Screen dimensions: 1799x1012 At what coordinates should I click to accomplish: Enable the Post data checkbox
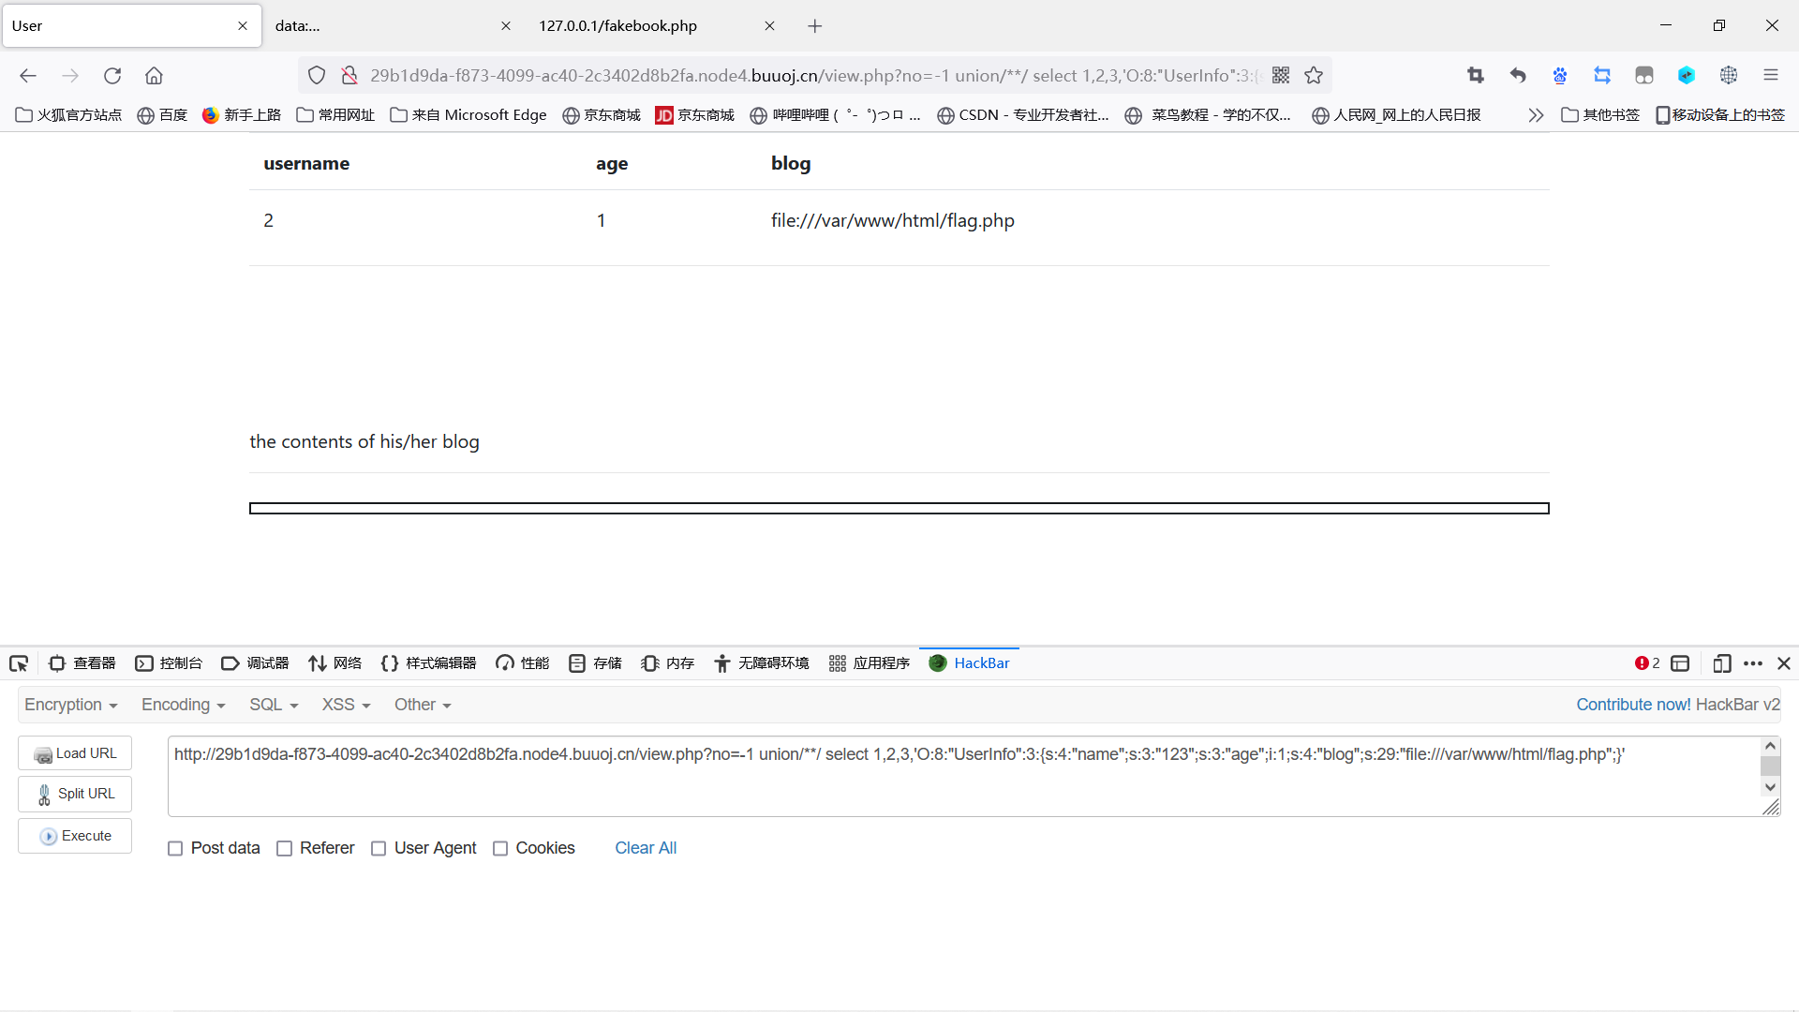click(175, 848)
